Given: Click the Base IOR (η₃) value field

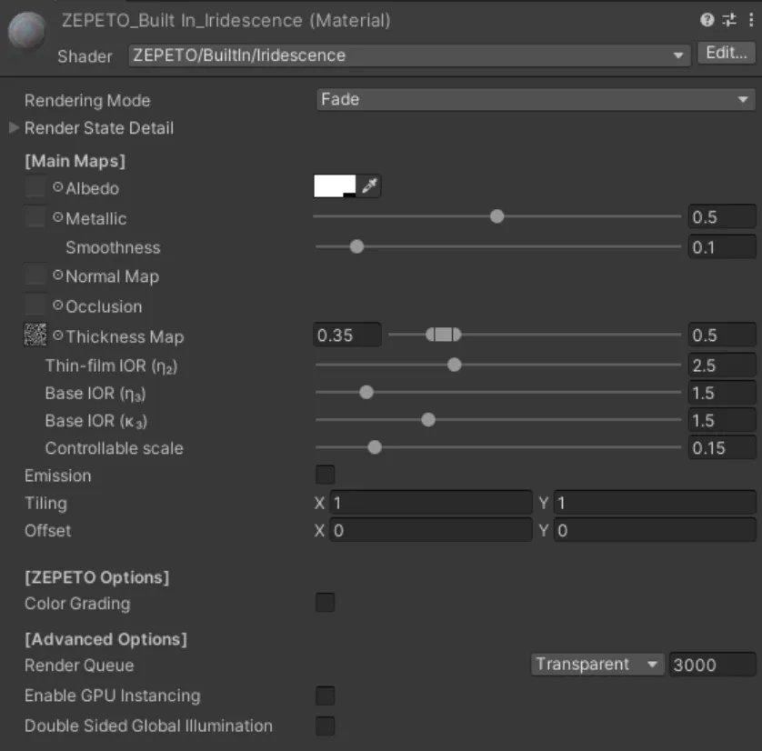Looking at the screenshot, I should click(722, 393).
